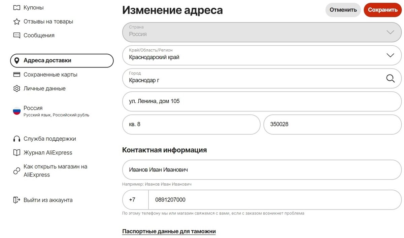
Task: Click the gear icon next to Личные данные
Action: point(17,88)
